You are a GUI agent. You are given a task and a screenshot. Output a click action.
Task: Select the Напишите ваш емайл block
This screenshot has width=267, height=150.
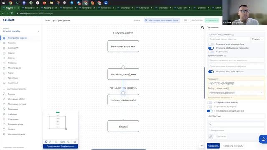(123, 100)
